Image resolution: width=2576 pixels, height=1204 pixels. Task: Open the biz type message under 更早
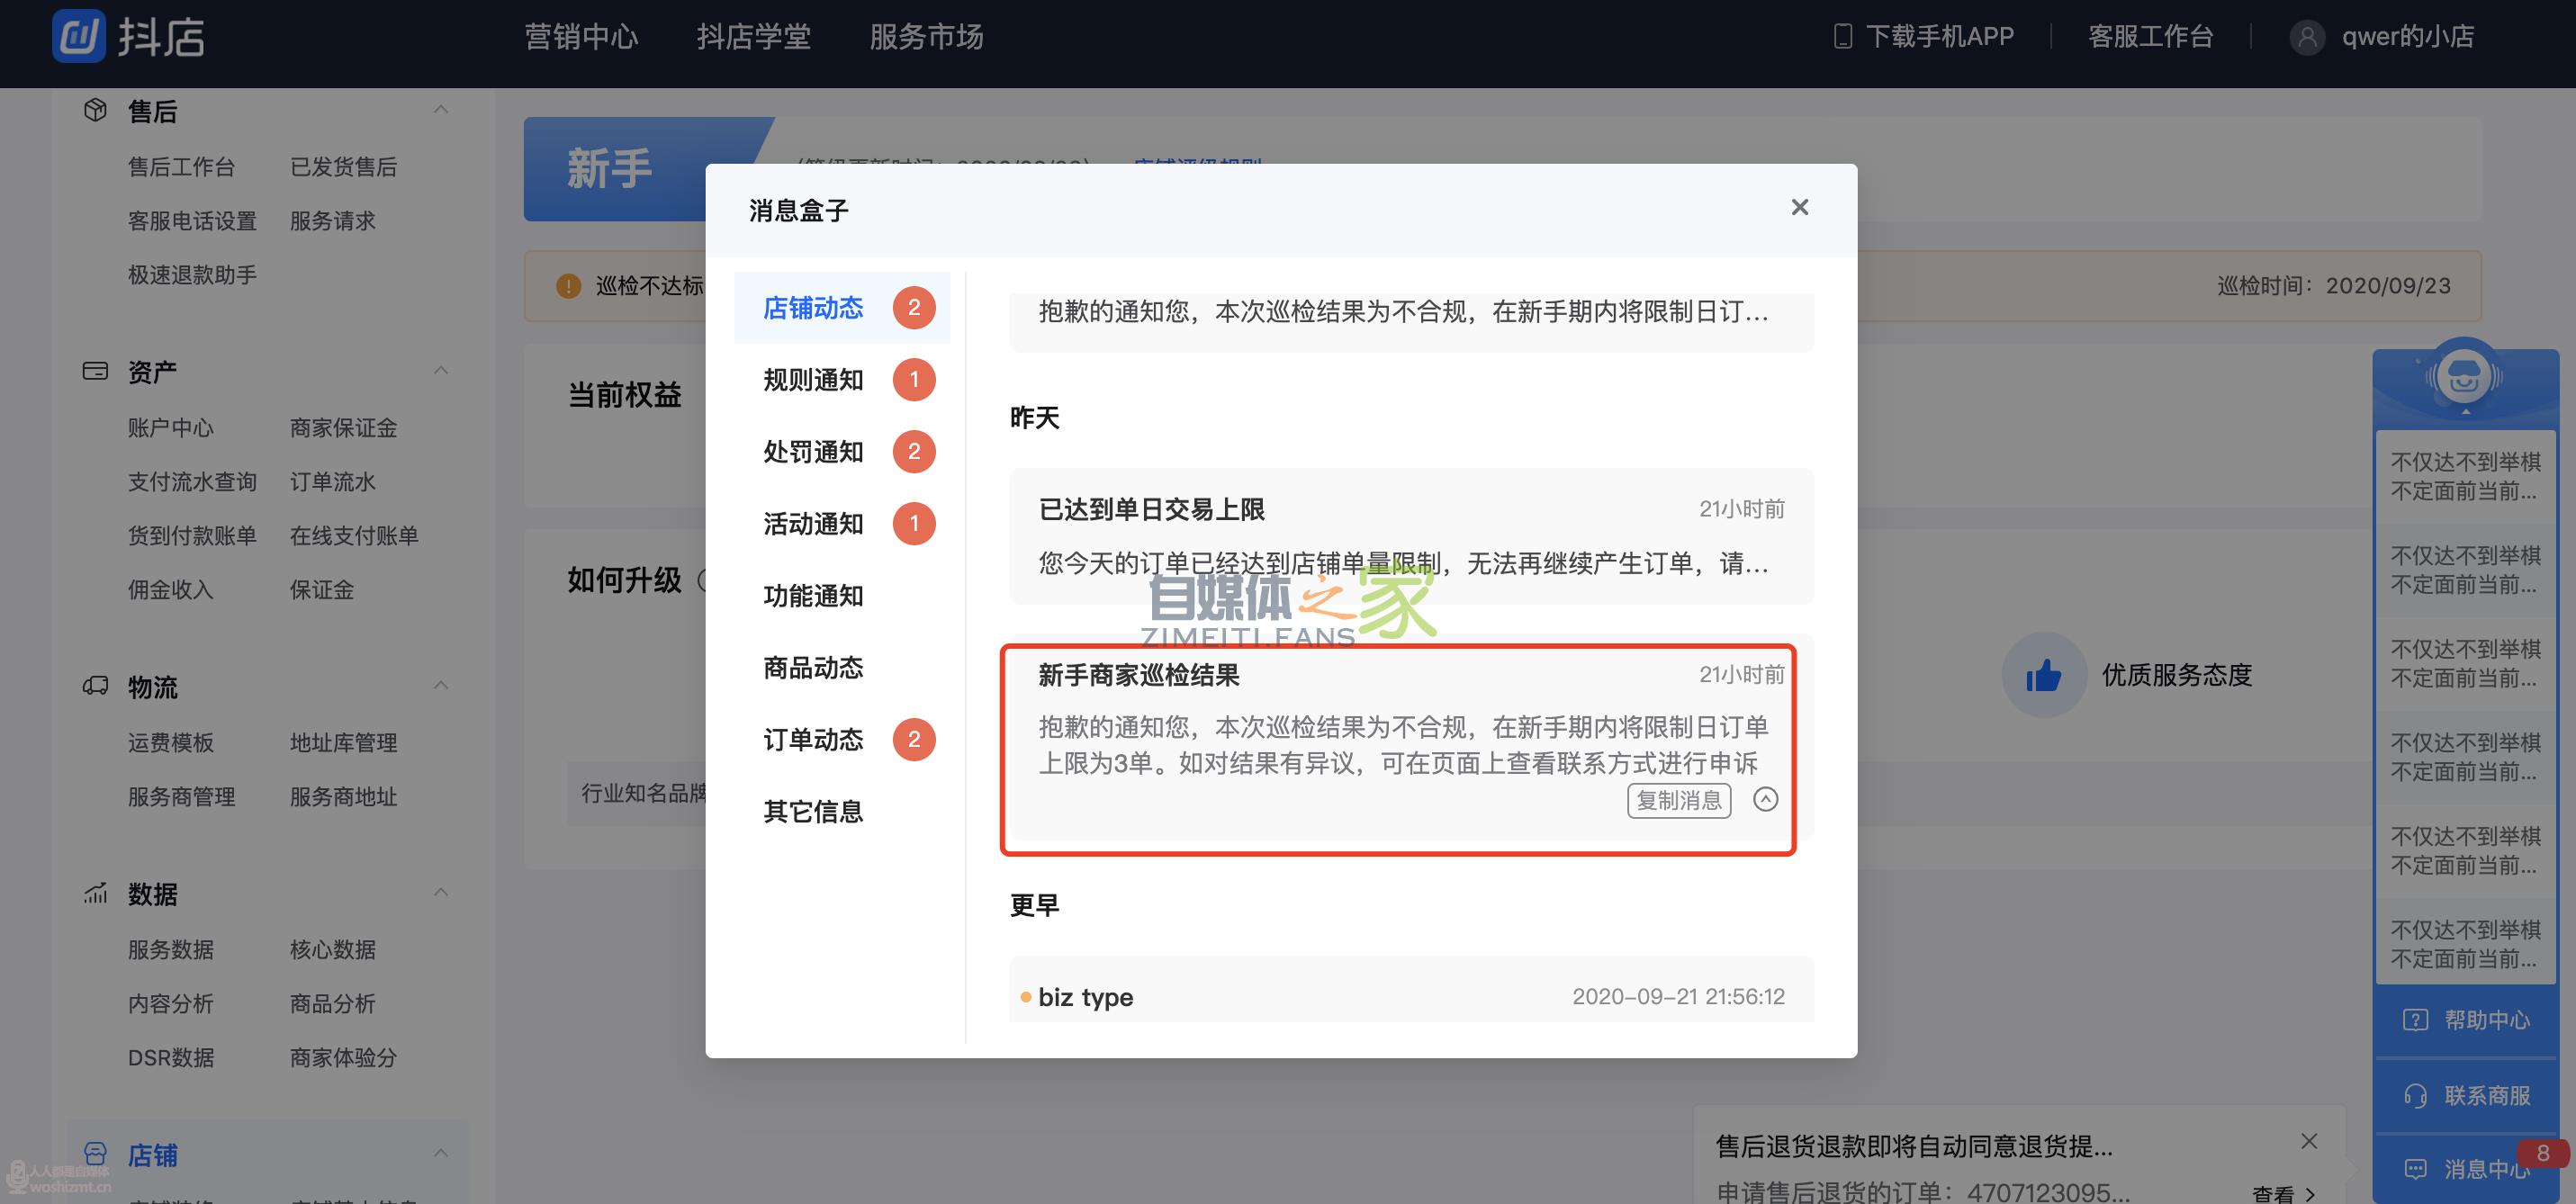tap(1086, 996)
